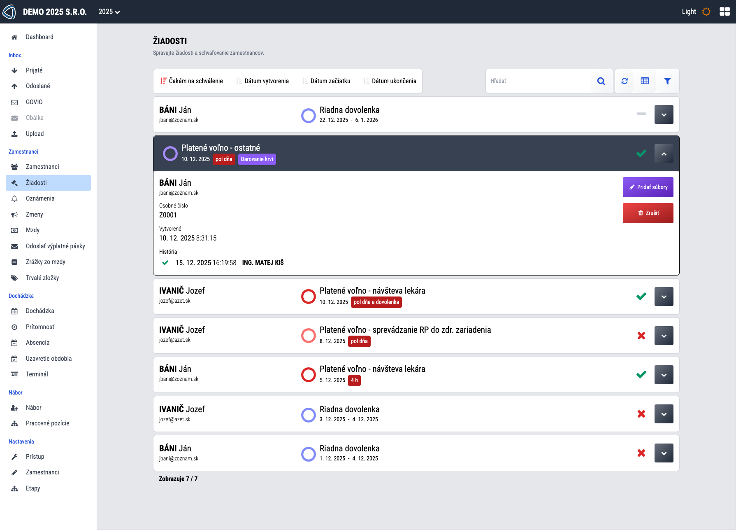Open the apps grid icon in header
The width and height of the screenshot is (736, 530).
[724, 12]
